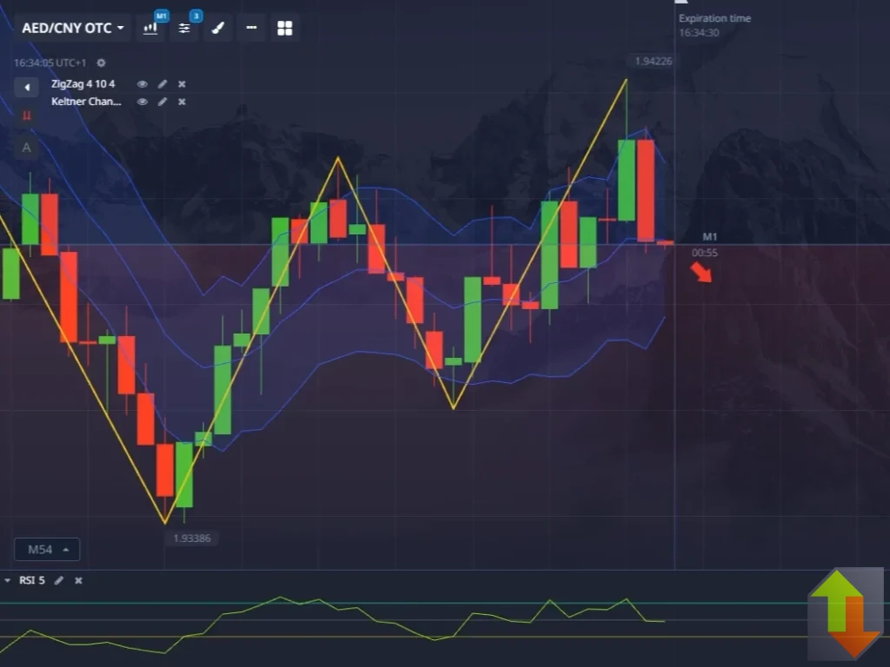This screenshot has width=890, height=667.
Task: Open the AED/CNY OTC asset selector
Action: [72, 28]
